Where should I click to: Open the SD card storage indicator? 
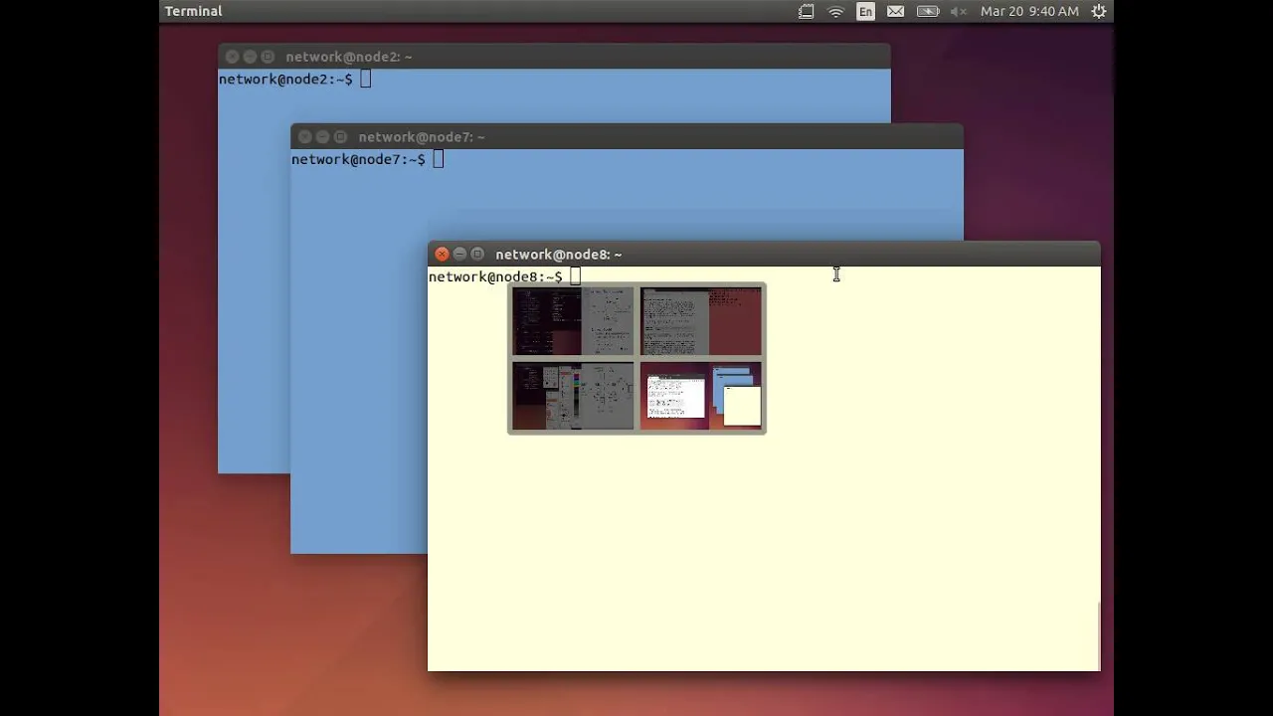click(x=807, y=11)
